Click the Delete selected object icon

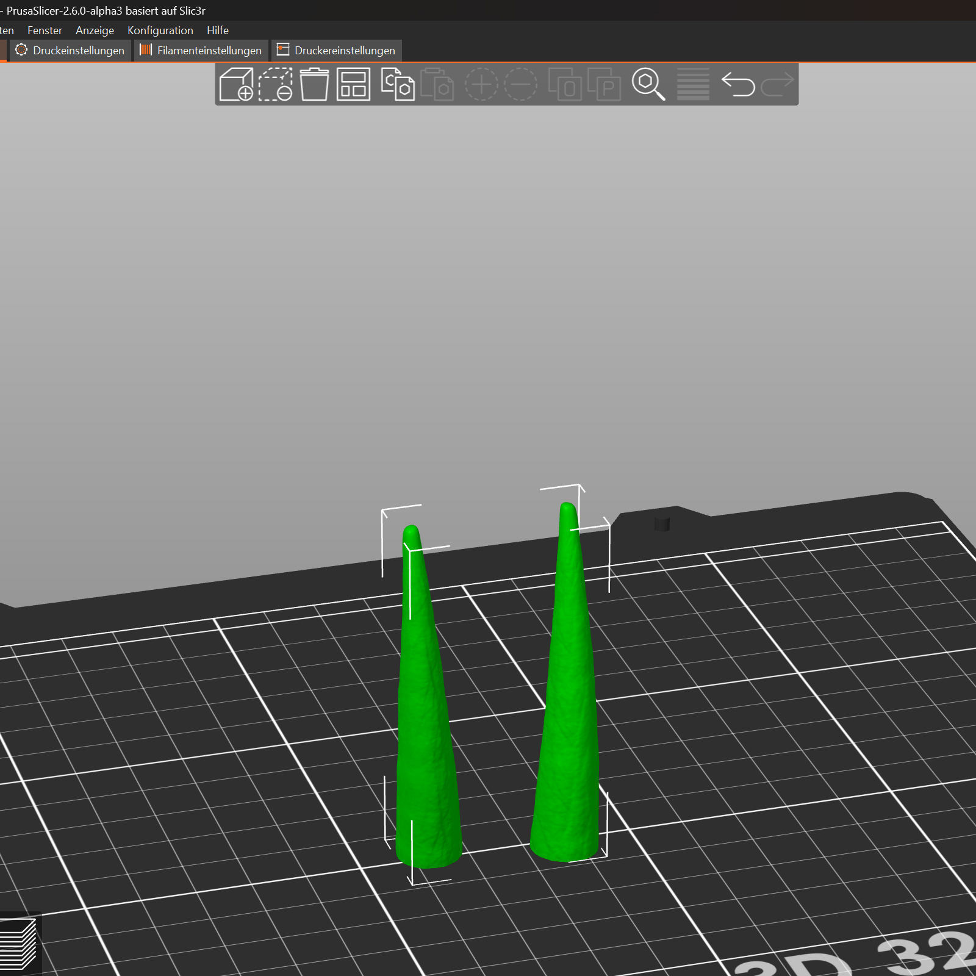[276, 84]
